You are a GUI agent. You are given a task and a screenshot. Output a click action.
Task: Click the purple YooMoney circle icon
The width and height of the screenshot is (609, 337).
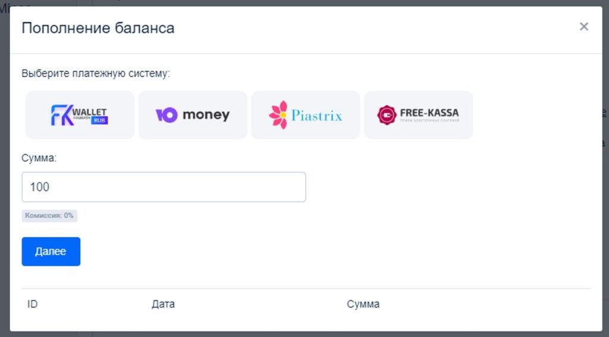coord(167,115)
